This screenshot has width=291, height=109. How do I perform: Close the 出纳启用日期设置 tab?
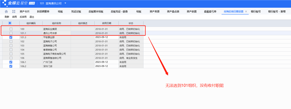tap(246, 12)
